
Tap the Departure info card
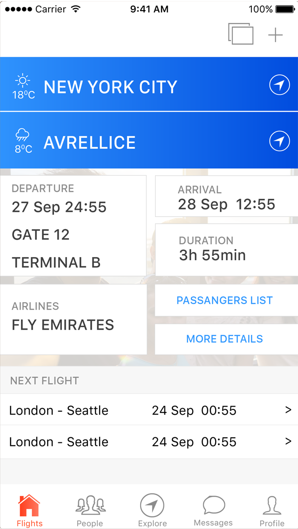coord(73,226)
